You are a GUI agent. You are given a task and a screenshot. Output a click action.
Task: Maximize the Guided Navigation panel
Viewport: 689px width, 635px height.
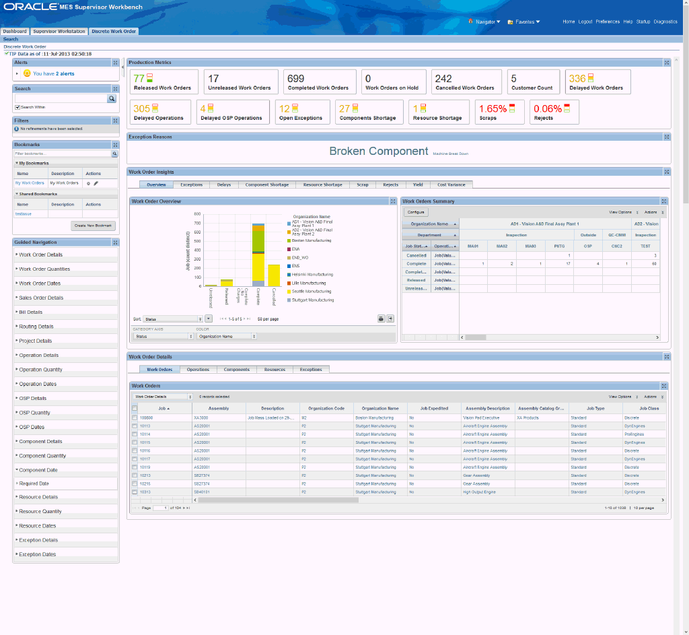pos(115,242)
